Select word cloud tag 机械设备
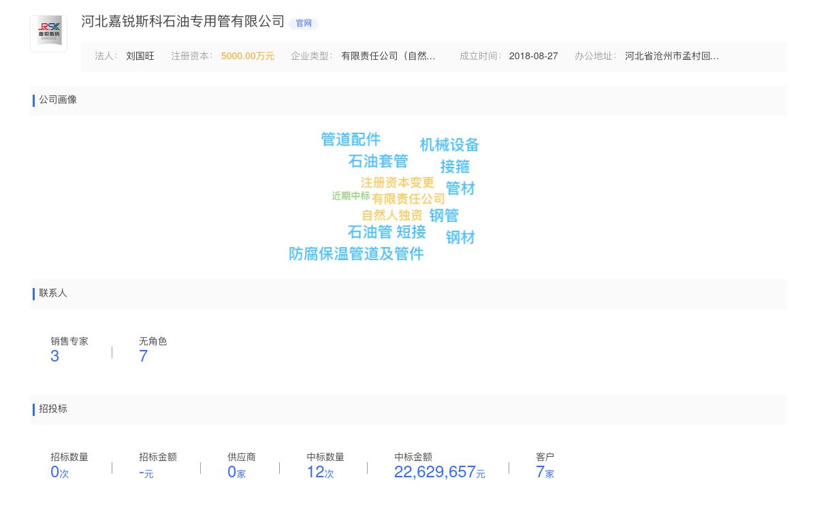The image size is (817, 512). (449, 145)
